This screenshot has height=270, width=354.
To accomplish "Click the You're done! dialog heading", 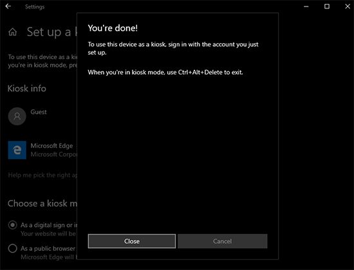I will pyautogui.click(x=113, y=28).
